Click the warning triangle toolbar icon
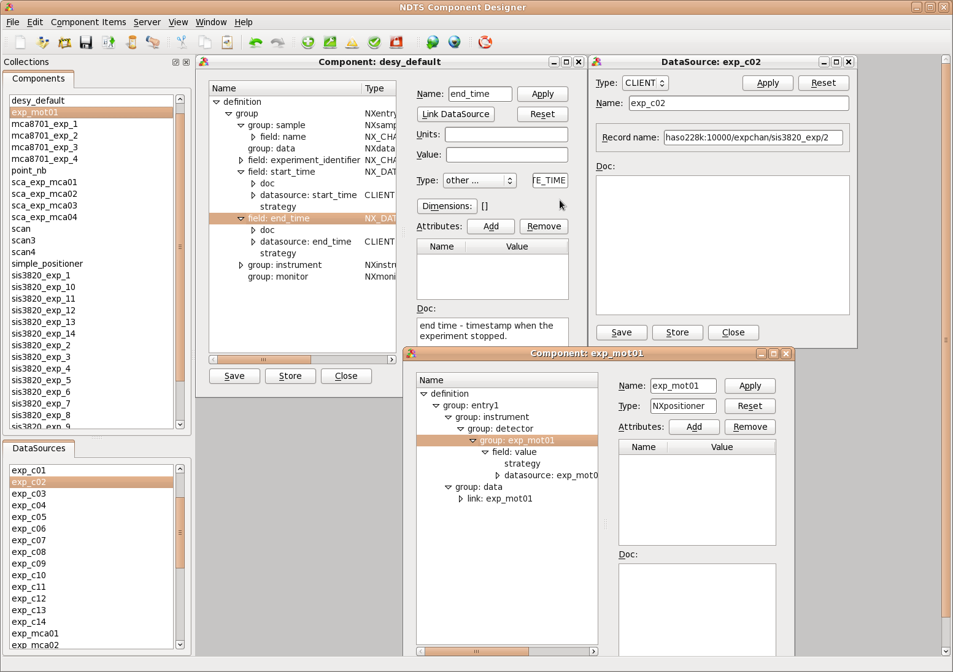This screenshot has height=672, width=953. [352, 42]
